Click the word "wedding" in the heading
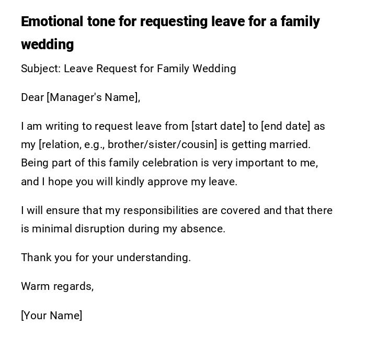Viewport: 366px width, 348px height. [47, 44]
